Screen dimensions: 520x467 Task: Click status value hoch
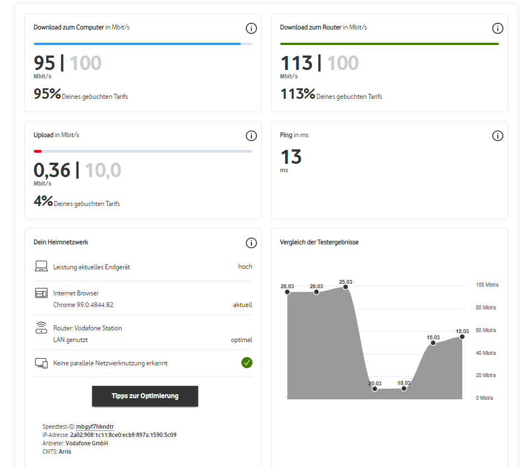tap(245, 267)
